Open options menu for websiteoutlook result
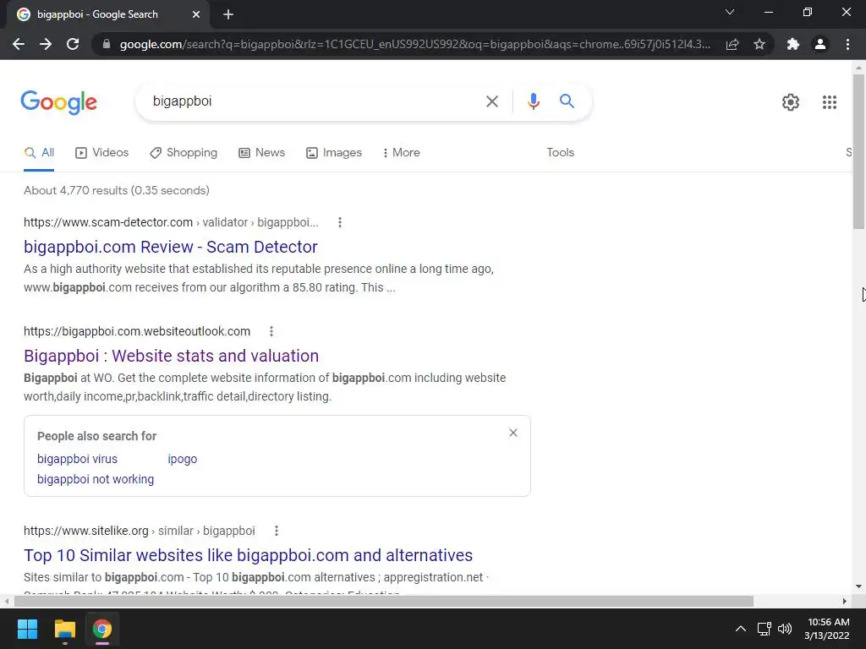This screenshot has height=649, width=866. [x=271, y=331]
